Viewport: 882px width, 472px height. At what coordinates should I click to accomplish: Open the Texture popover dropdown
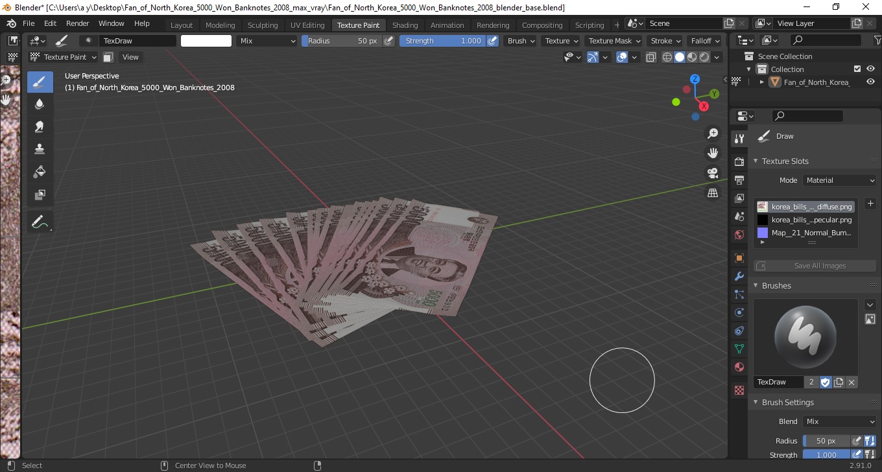(x=561, y=41)
